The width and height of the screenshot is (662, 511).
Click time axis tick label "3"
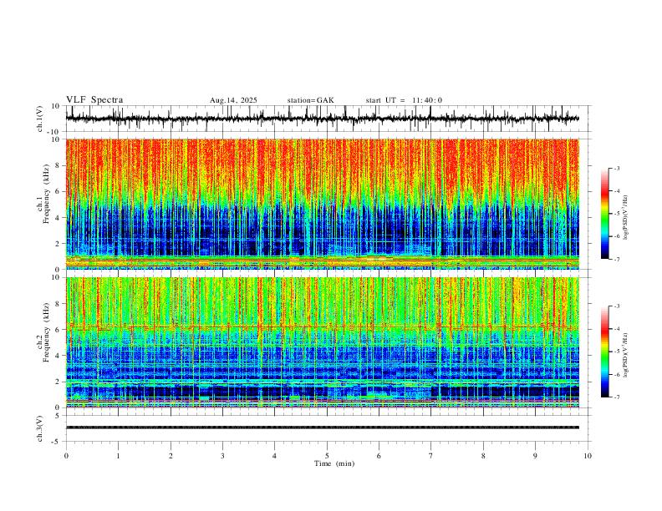coord(222,456)
